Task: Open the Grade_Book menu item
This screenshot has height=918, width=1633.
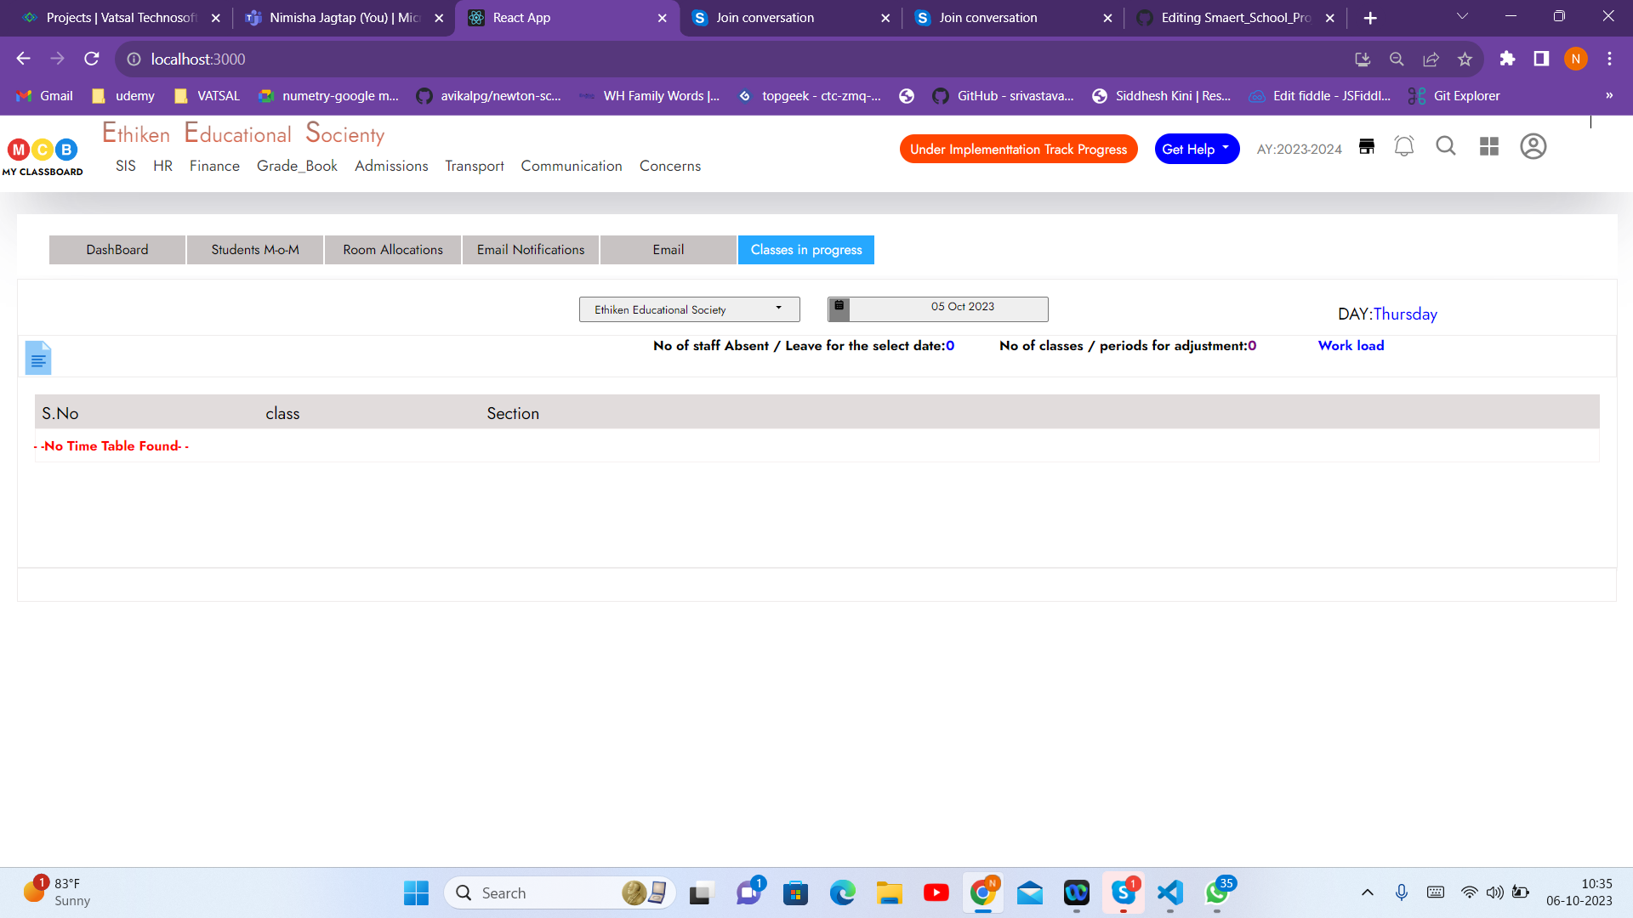Action: coord(296,166)
